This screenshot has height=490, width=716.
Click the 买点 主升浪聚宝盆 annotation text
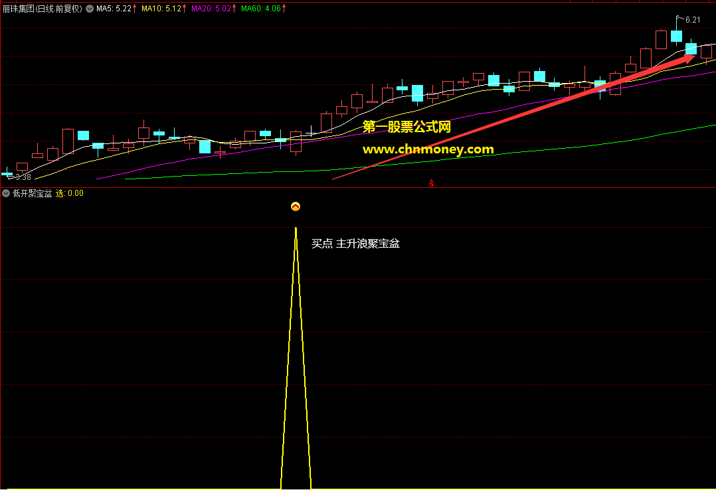click(355, 244)
